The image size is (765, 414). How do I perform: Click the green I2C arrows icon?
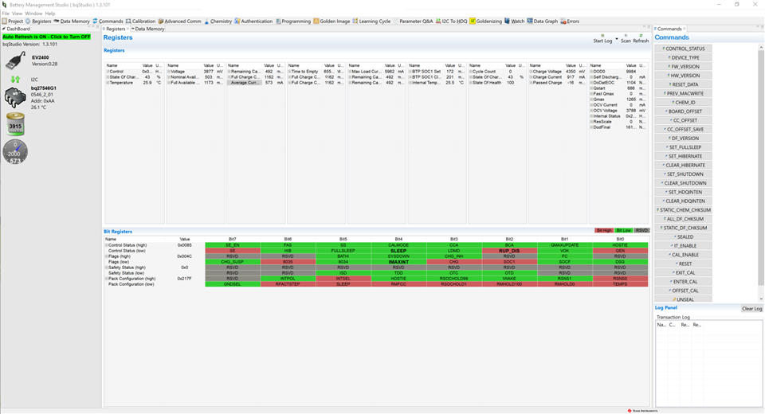tap(15, 79)
